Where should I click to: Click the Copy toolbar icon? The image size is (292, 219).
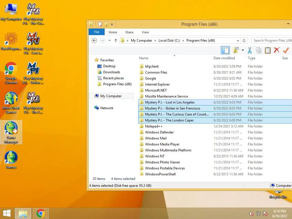(x=258, y=50)
